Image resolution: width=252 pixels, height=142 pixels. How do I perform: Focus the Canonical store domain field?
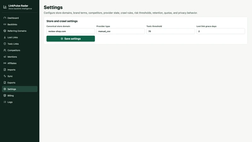tap(71, 31)
